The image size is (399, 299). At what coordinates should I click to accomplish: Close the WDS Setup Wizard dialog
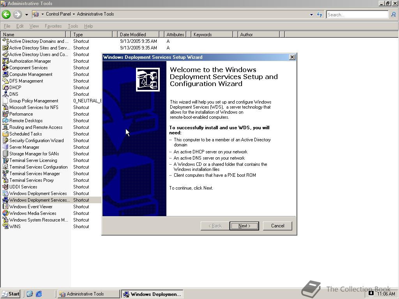click(x=292, y=57)
